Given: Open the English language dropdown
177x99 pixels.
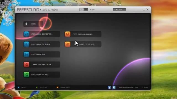Looking at the screenshot, I should tap(119, 10).
